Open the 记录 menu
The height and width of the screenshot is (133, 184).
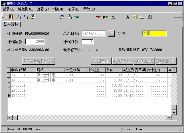(x=8, y=9)
